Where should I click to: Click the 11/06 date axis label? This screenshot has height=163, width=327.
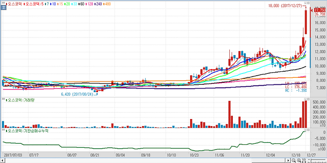[x=219, y=155]
